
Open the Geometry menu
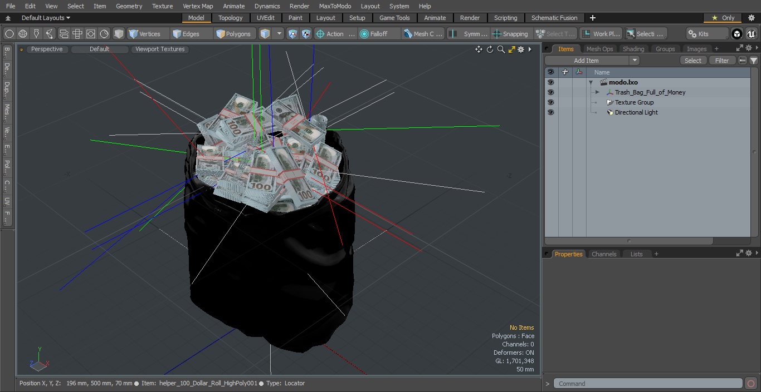(129, 6)
